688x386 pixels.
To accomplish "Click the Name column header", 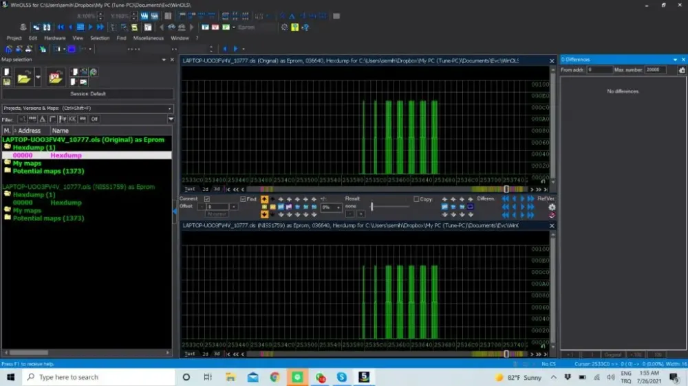I will coord(60,130).
